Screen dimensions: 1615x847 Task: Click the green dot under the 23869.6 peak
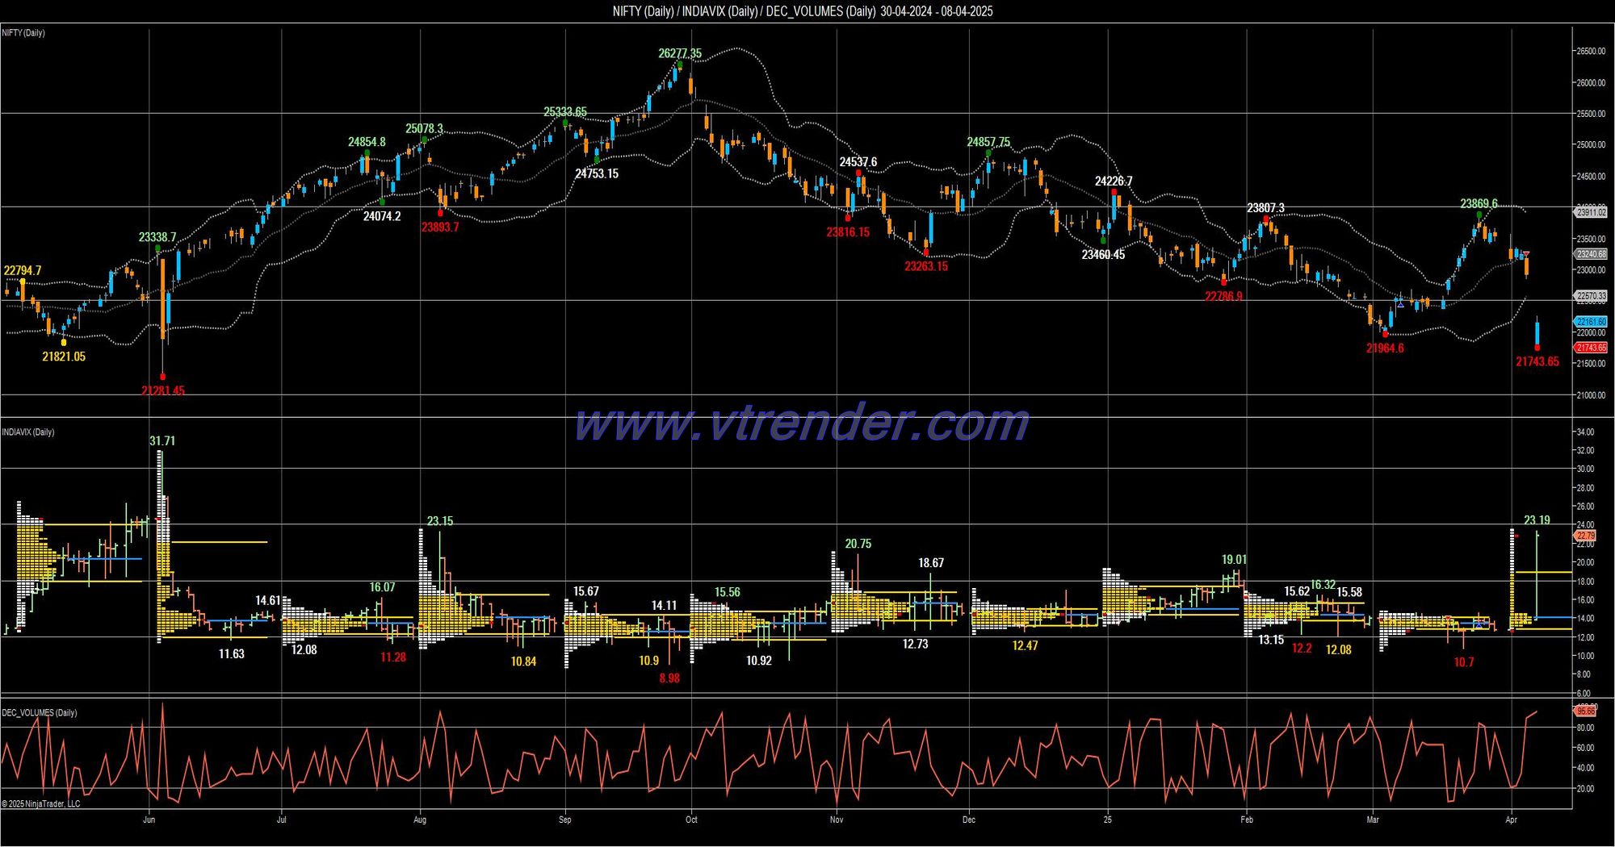1479,215
